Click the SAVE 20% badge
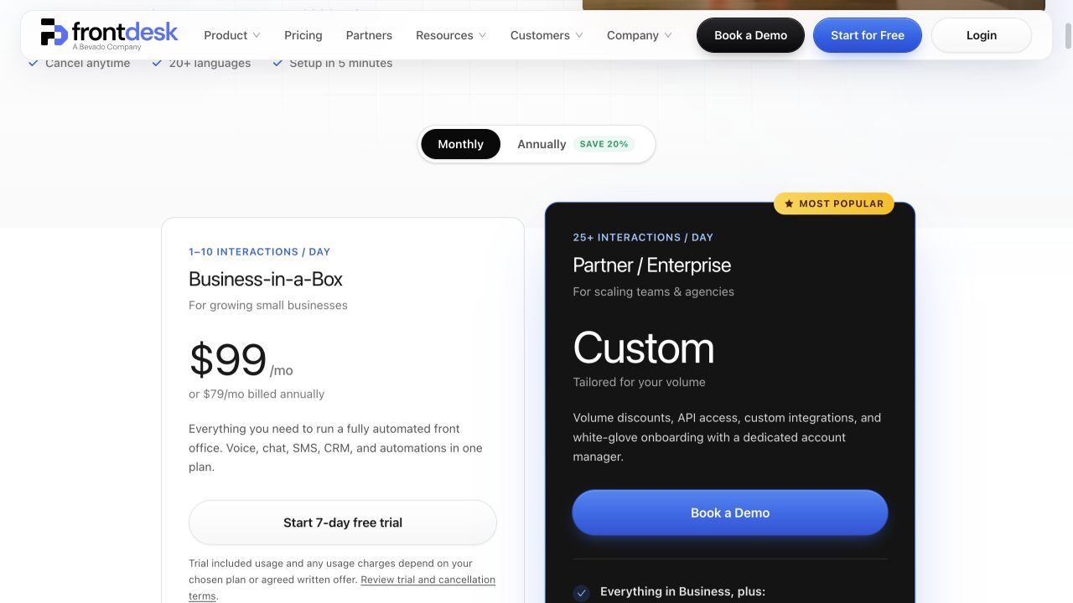This screenshot has height=603, width=1073. pos(604,144)
